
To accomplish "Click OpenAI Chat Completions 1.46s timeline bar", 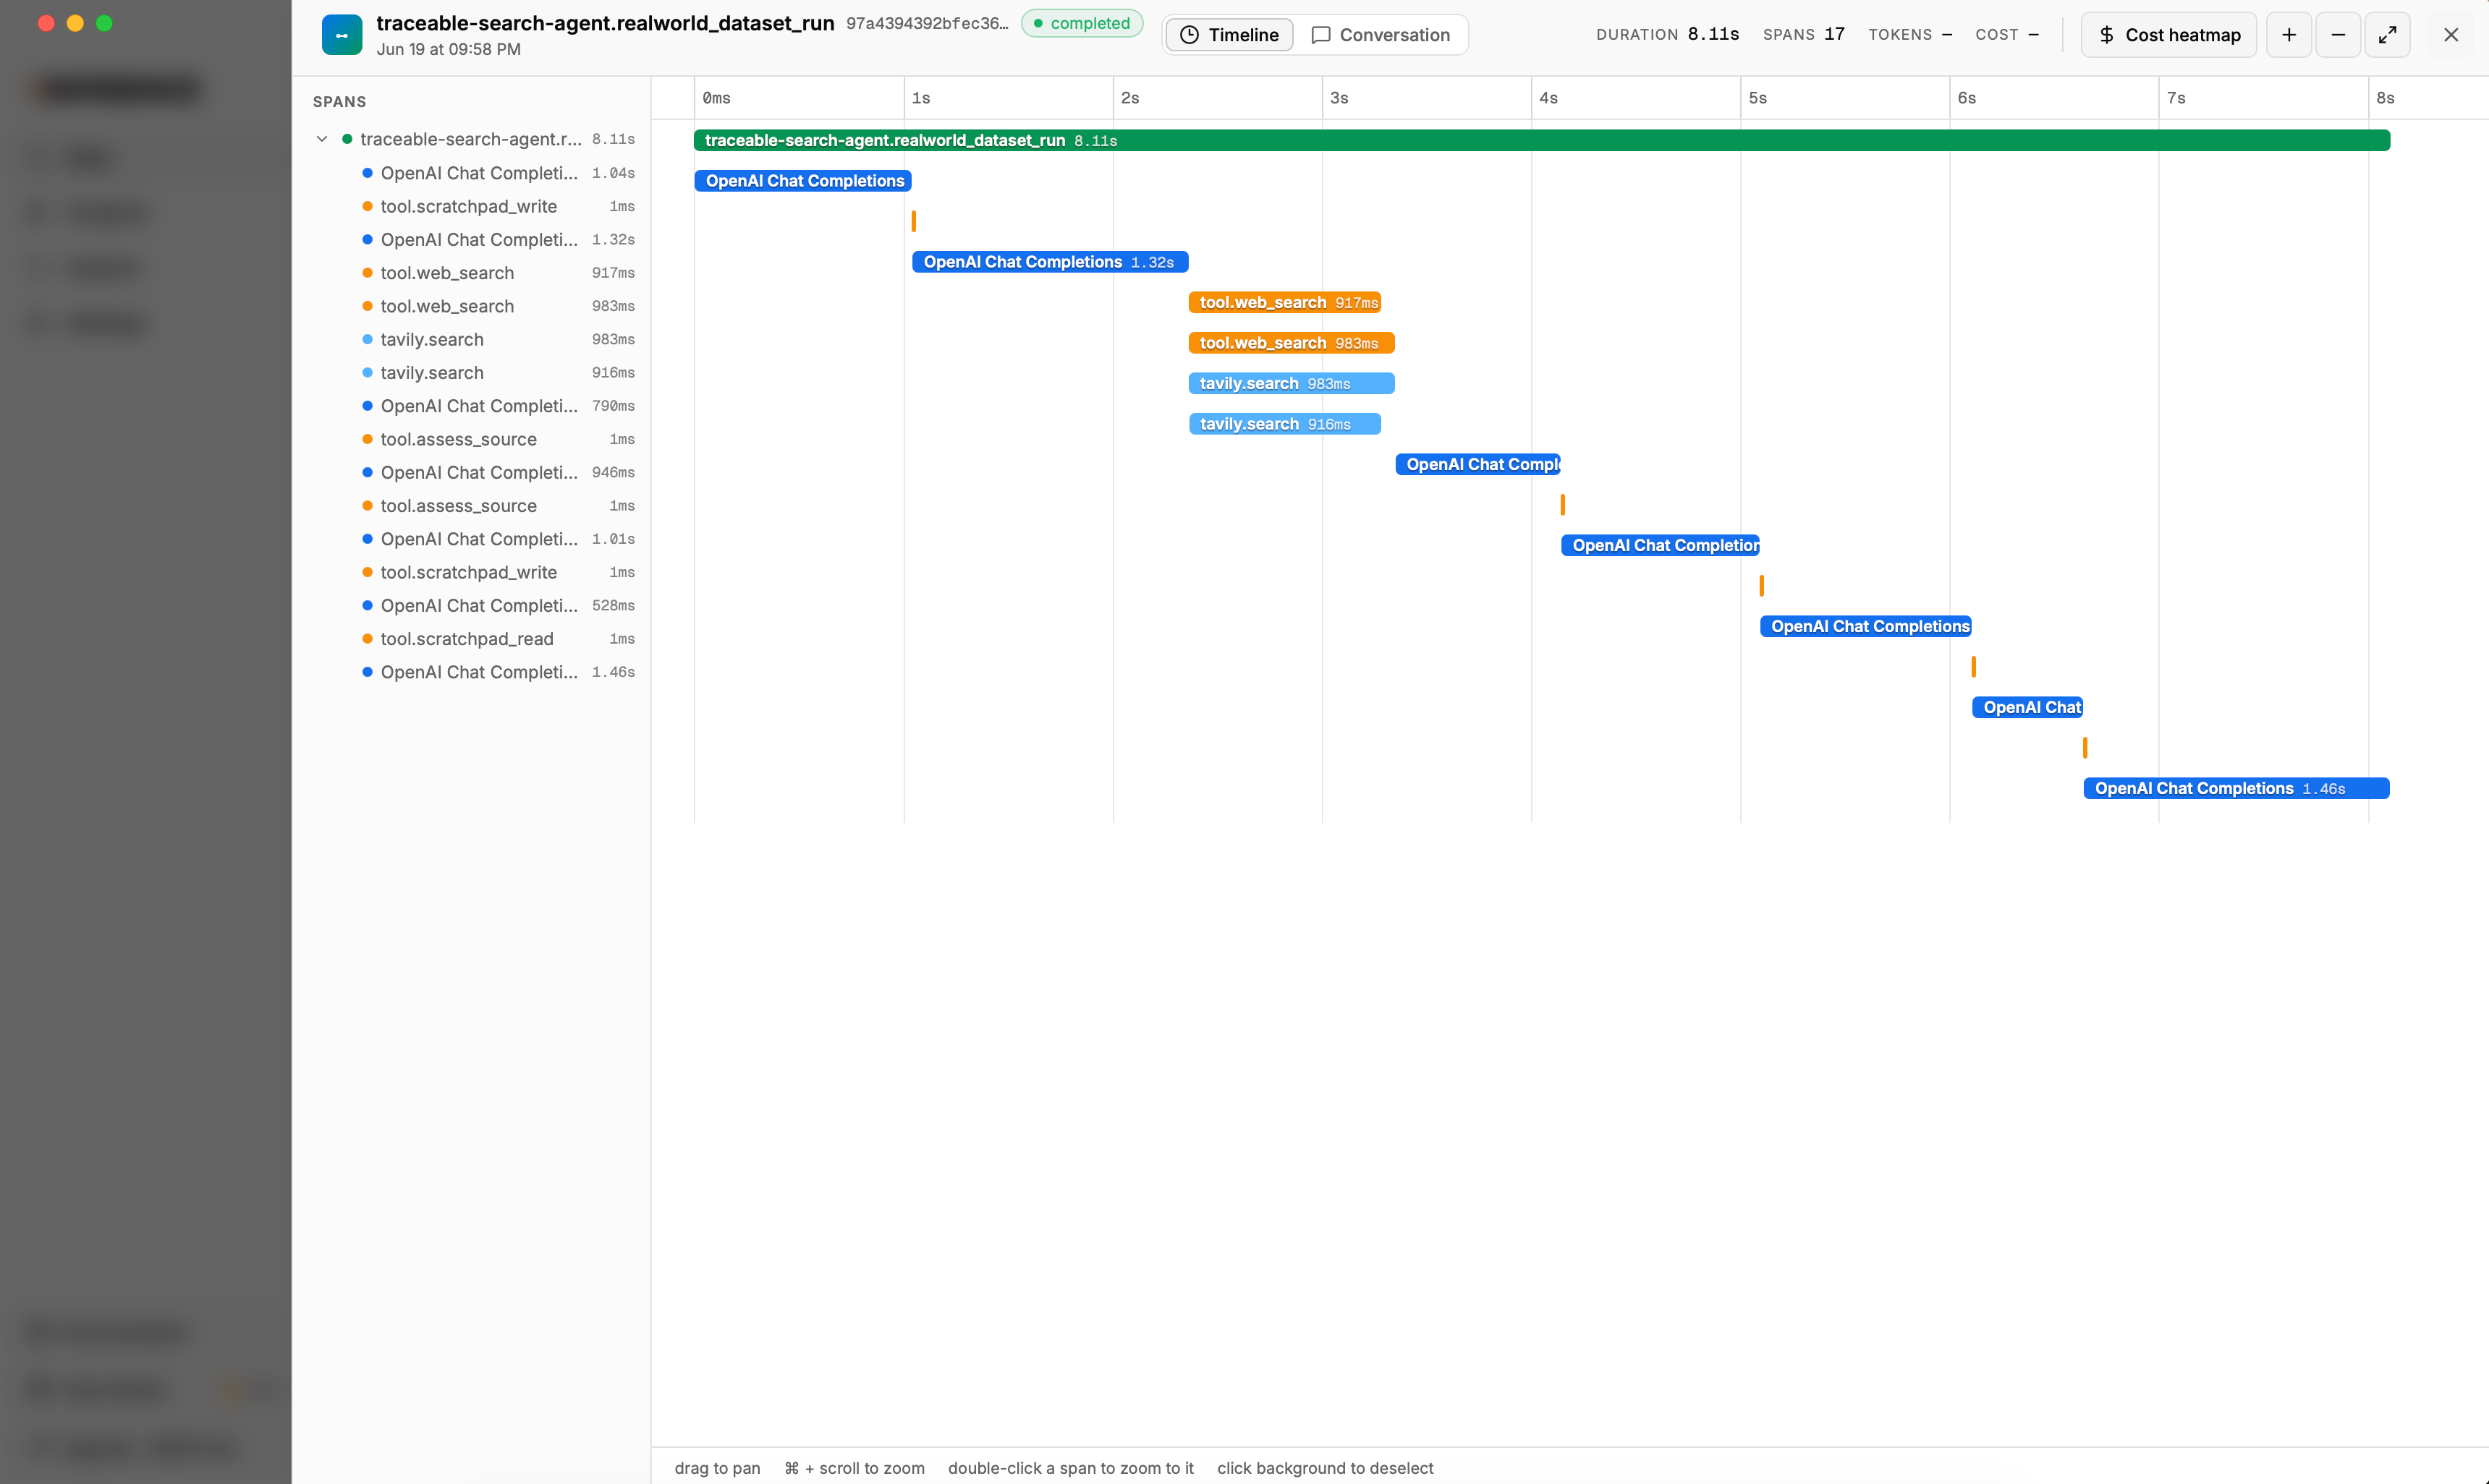I will click(x=2236, y=788).
